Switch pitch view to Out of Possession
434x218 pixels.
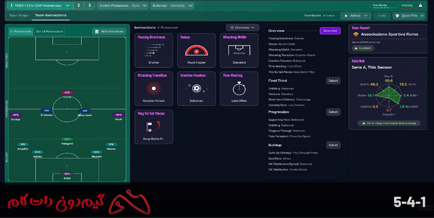tap(49, 31)
